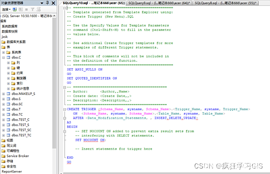
Task: Expand the 触发器 folder under dbo.C
Action: point(8,78)
